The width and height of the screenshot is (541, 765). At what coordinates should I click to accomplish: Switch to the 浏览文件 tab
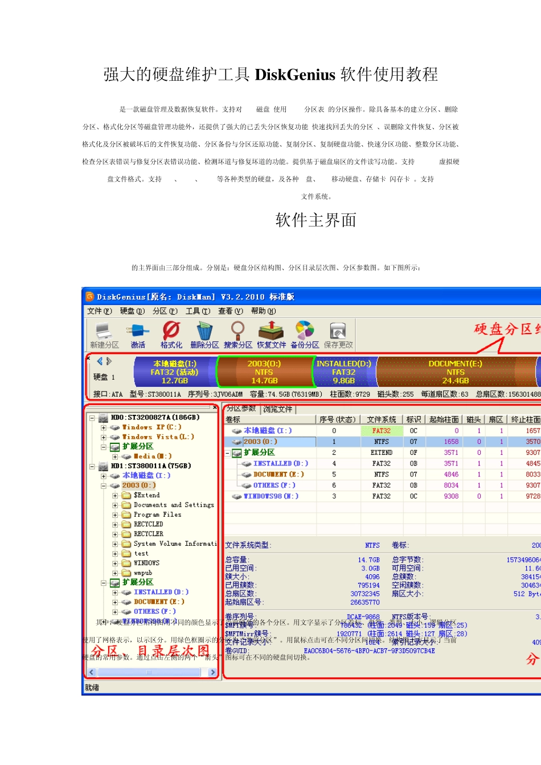pos(278,409)
